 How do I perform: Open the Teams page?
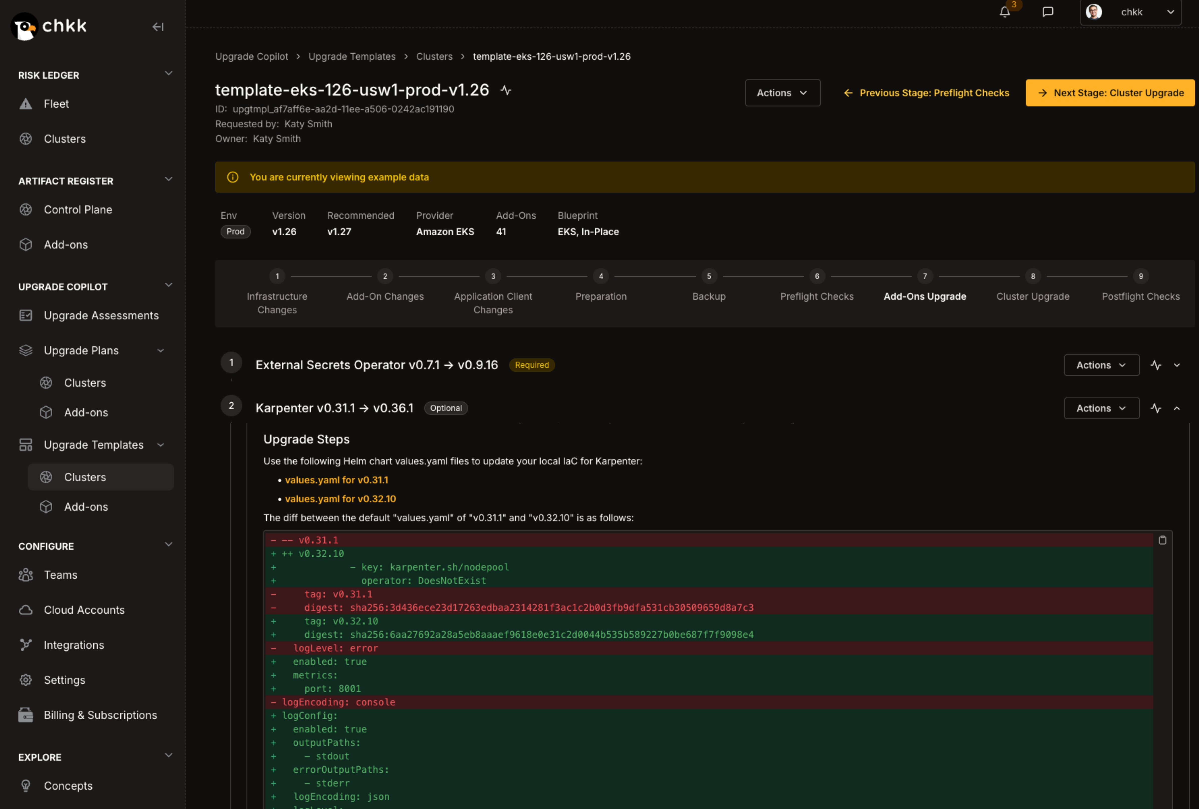pyautogui.click(x=60, y=575)
